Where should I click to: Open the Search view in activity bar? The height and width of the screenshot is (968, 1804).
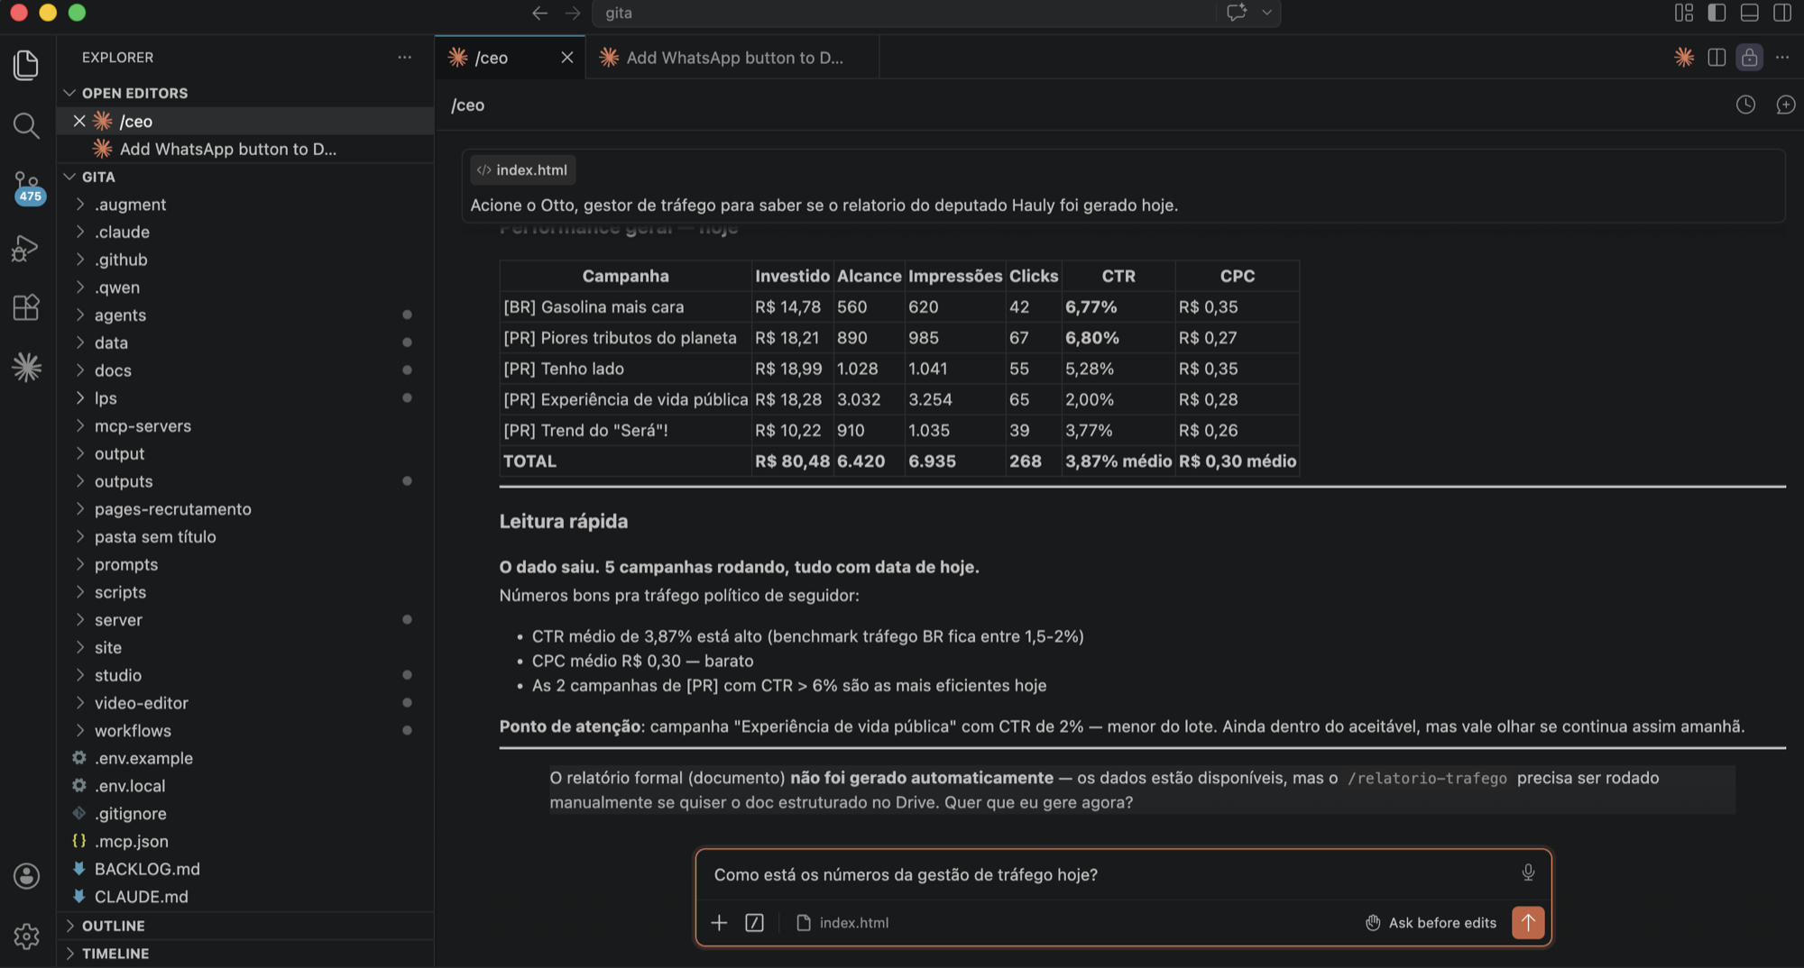click(26, 125)
